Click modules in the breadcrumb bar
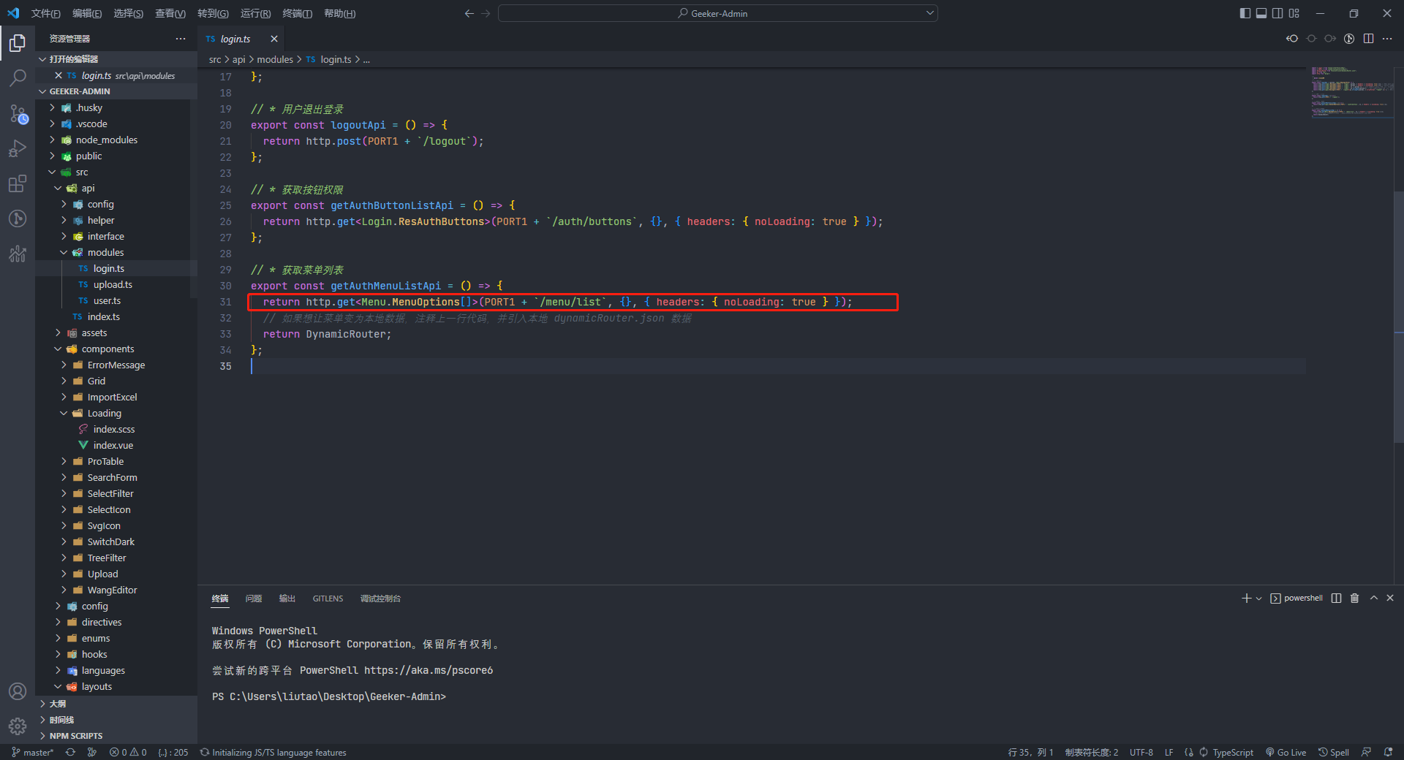Image resolution: width=1404 pixels, height=760 pixels. [275, 59]
